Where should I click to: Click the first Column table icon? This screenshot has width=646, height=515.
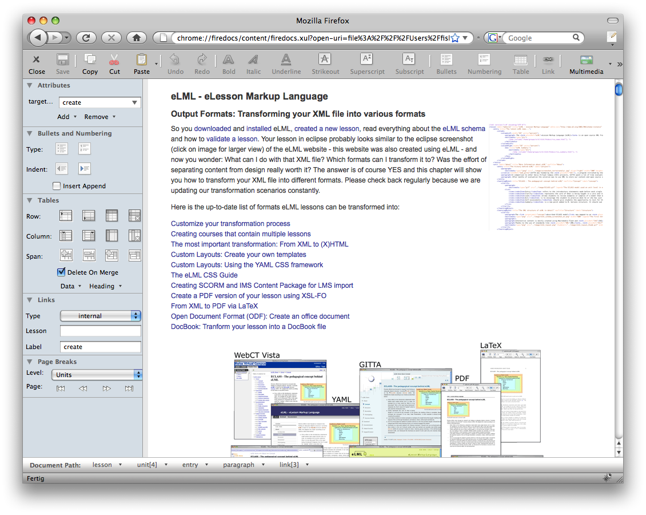[x=66, y=236]
